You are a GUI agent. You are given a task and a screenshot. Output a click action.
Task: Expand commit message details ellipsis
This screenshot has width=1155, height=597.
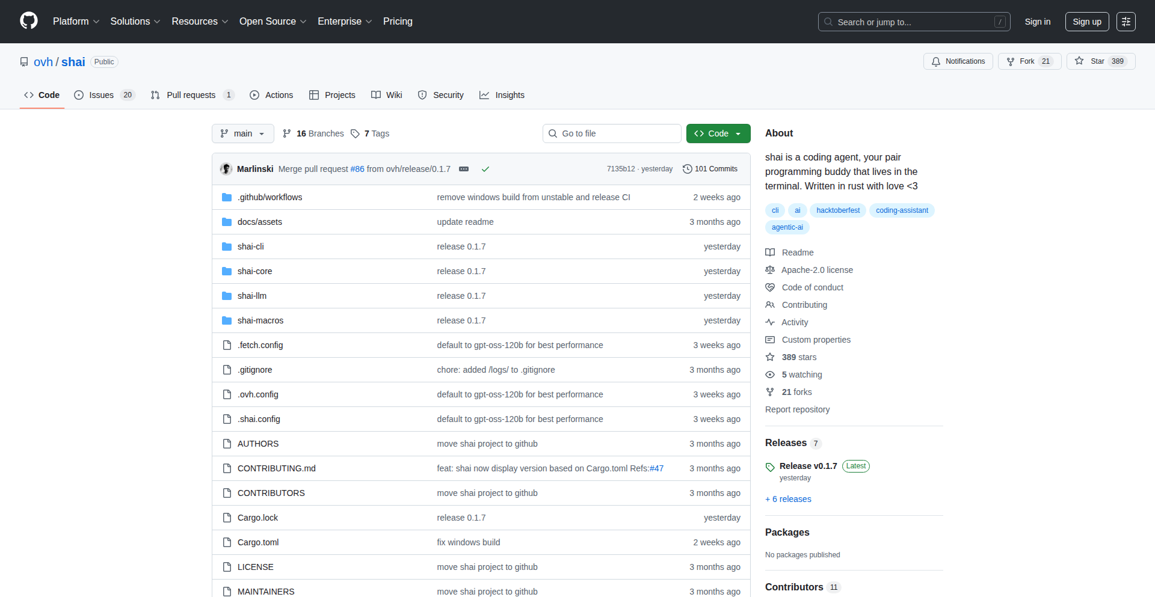(464, 169)
